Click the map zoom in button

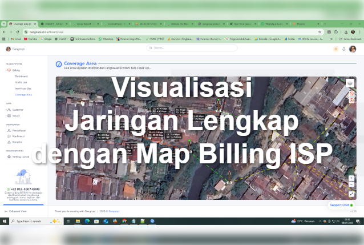point(351,178)
